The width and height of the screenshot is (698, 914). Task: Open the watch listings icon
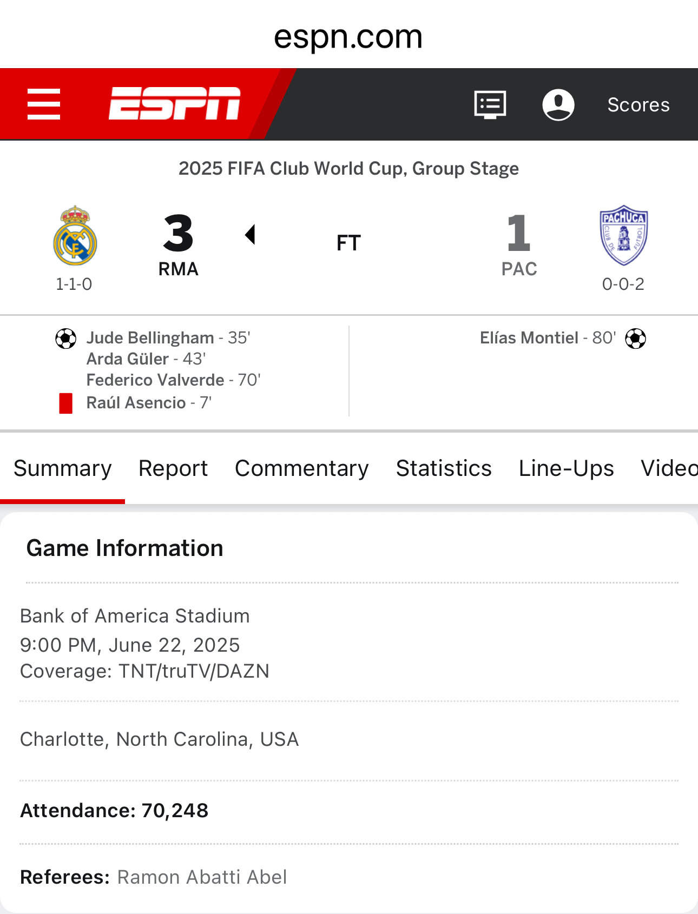click(490, 104)
